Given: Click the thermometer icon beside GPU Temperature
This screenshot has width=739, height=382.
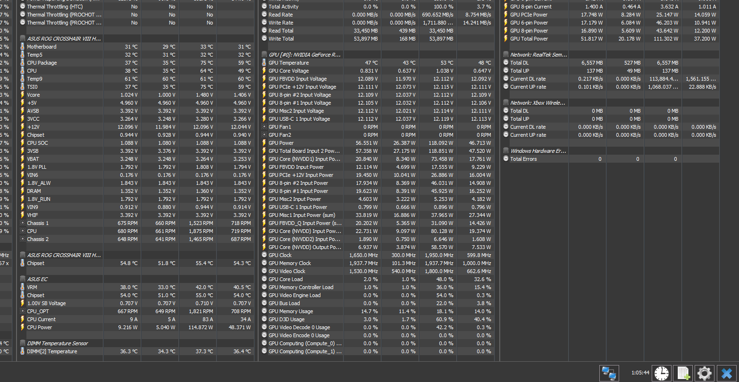Looking at the screenshot, I should click(x=264, y=63).
